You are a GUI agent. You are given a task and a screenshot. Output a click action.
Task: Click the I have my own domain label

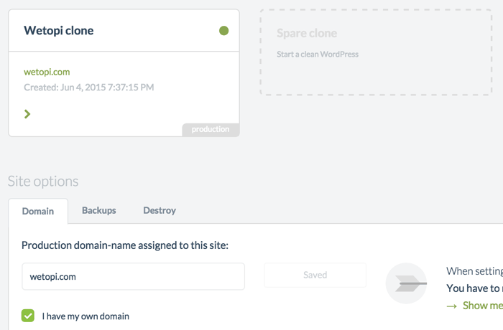point(86,316)
